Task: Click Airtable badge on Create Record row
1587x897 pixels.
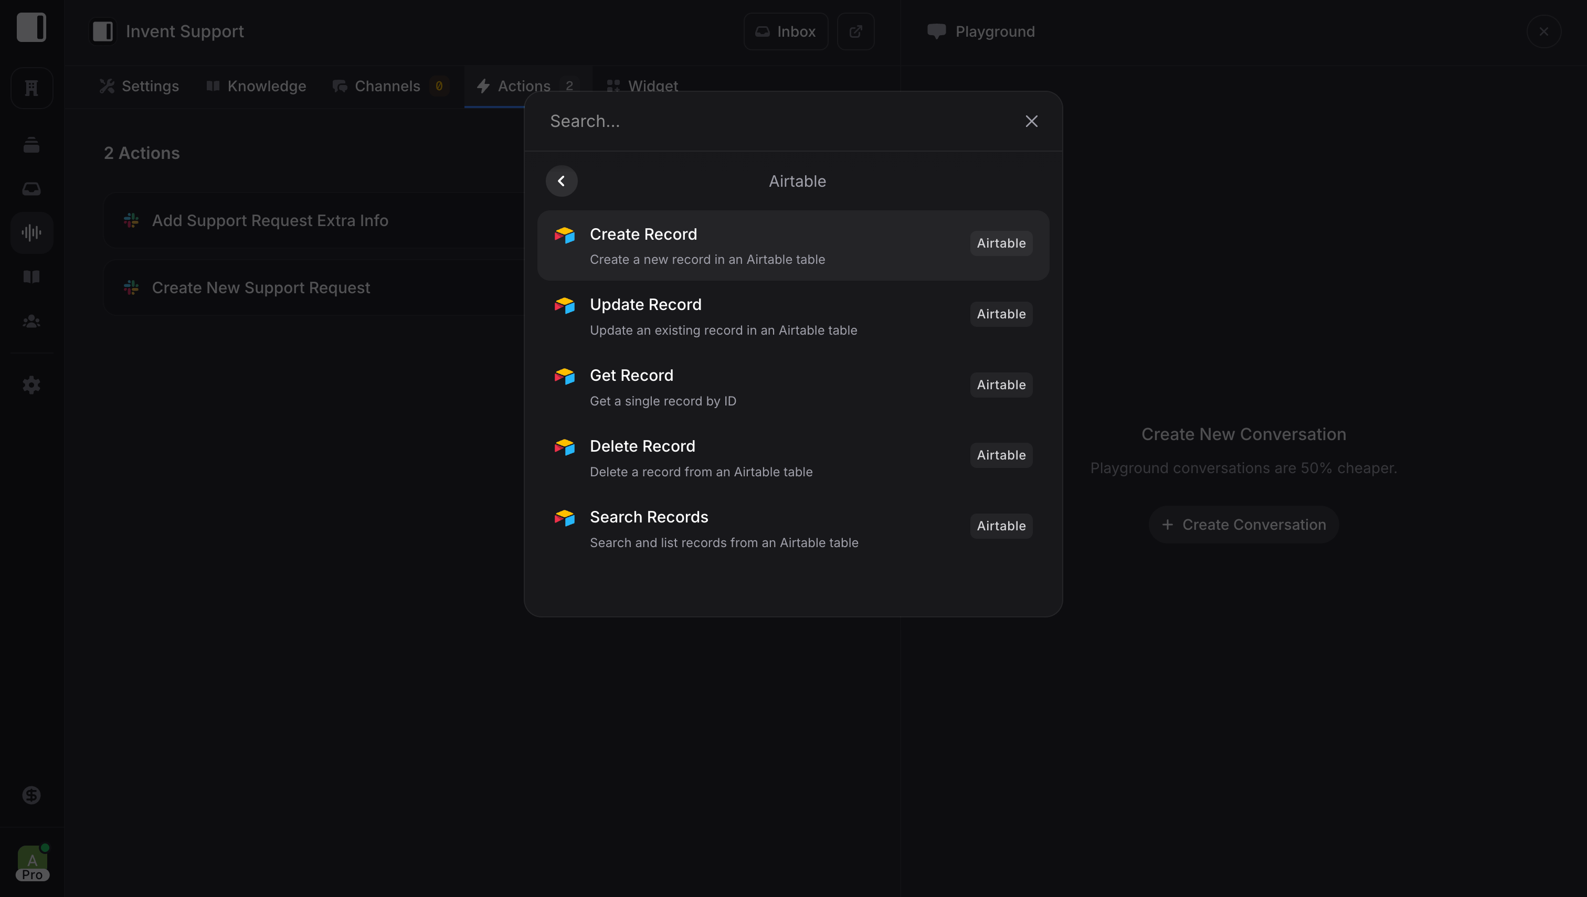Action: [1001, 243]
